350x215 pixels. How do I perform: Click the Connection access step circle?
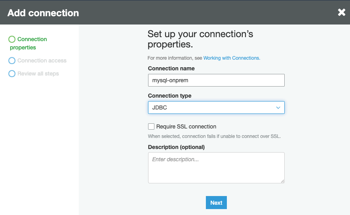[x=12, y=60]
